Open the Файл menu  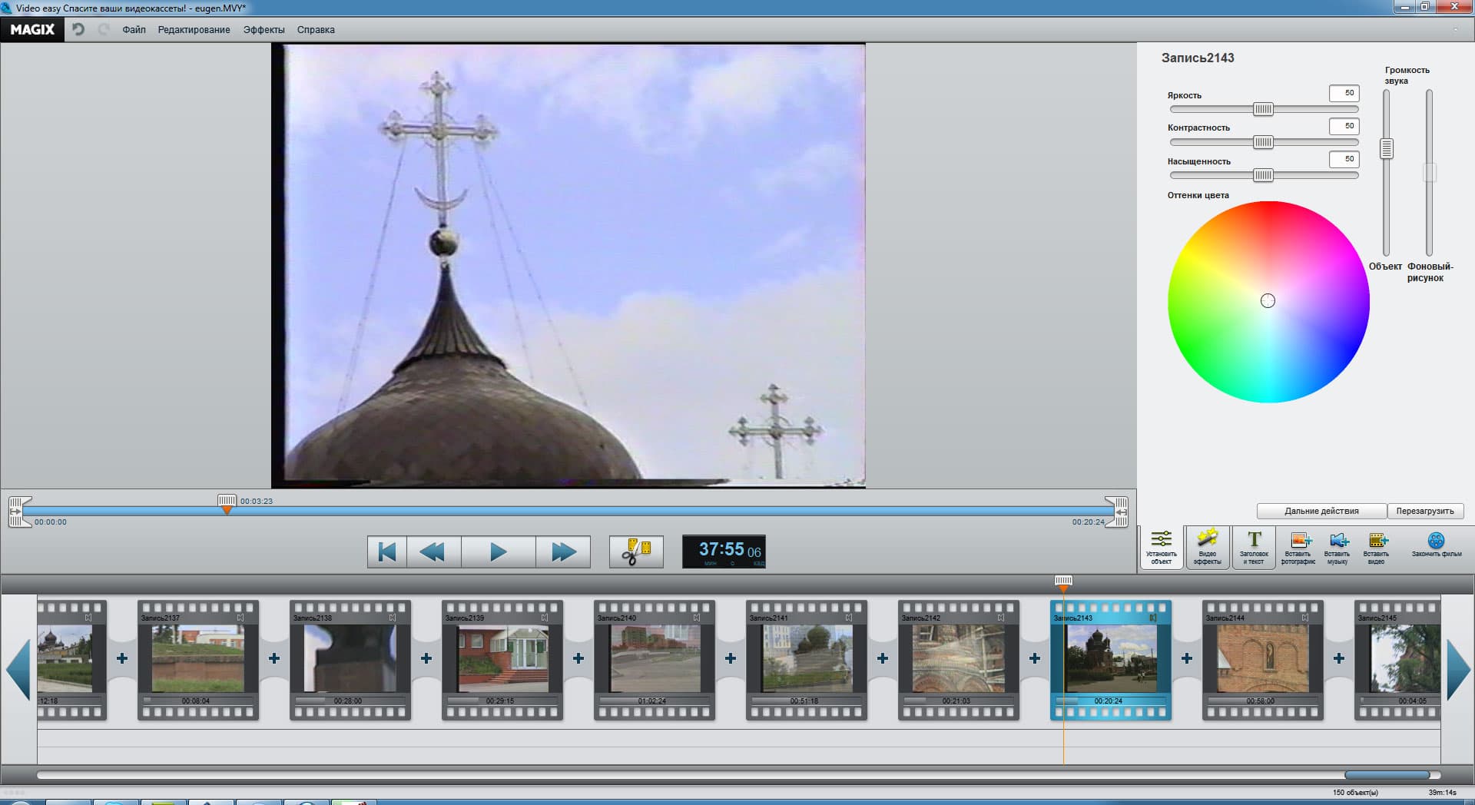point(134,30)
